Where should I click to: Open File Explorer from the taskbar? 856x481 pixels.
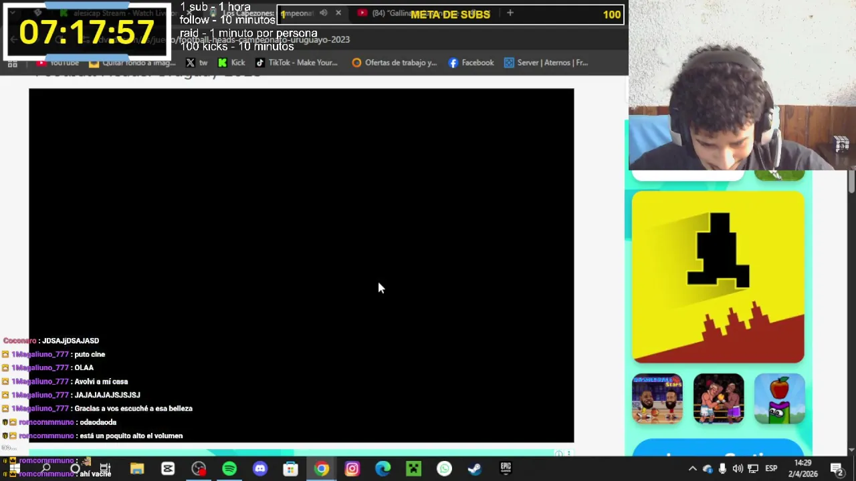tap(137, 469)
